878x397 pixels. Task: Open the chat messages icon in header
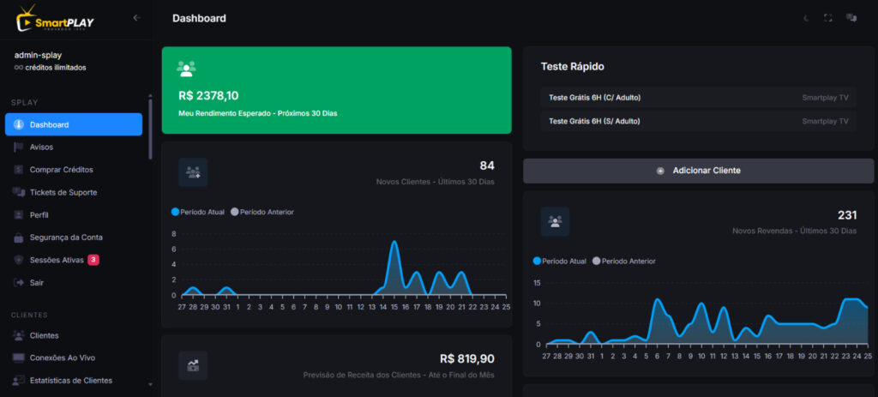[x=851, y=18]
